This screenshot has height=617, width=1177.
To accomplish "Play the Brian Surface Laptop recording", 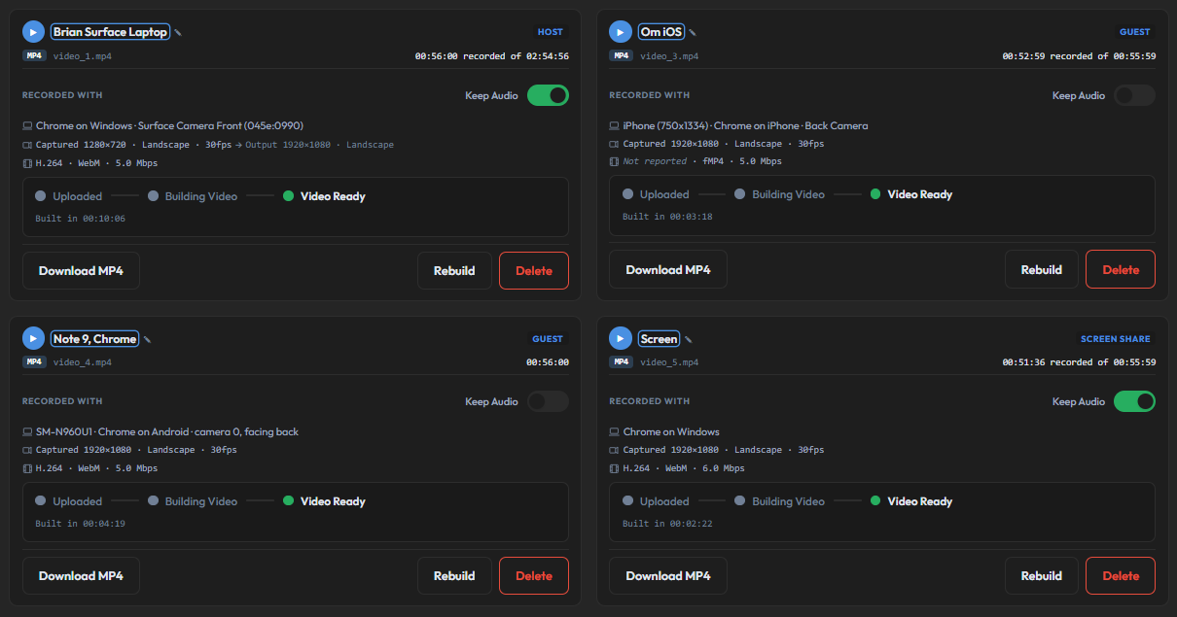I will coord(34,32).
